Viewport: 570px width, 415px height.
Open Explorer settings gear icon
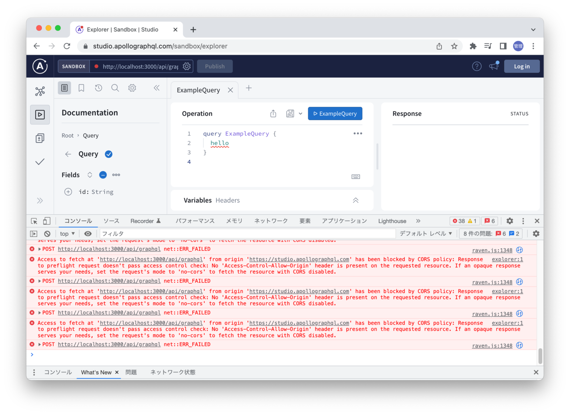click(132, 88)
